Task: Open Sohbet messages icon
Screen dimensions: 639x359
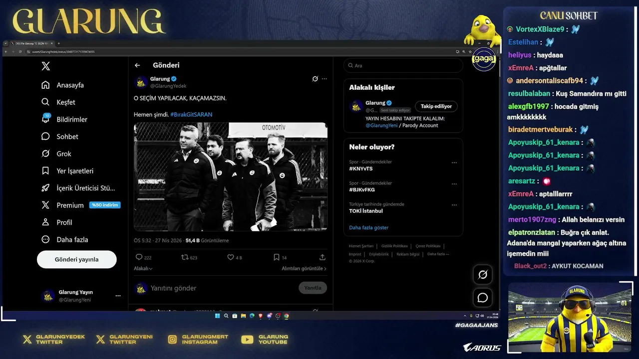Action: coord(45,136)
